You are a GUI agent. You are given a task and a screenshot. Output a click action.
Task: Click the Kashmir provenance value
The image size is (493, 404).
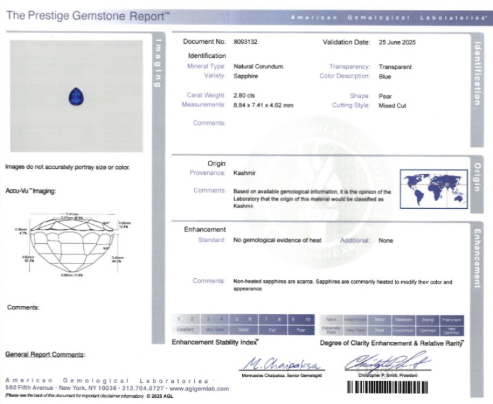point(244,173)
